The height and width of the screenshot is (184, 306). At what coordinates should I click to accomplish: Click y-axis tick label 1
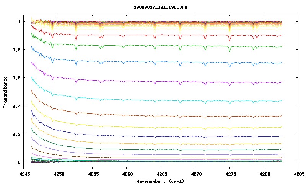click(19, 22)
